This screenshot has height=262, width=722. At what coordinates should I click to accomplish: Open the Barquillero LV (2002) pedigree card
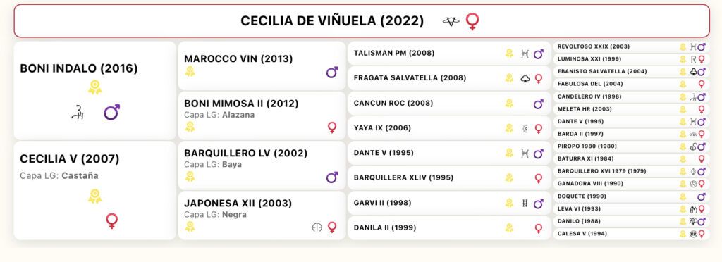click(x=262, y=166)
